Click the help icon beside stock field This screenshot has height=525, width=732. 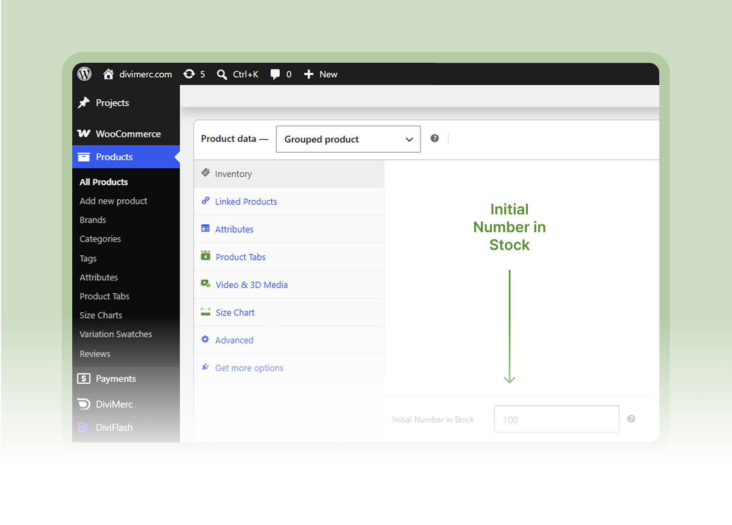[631, 418]
